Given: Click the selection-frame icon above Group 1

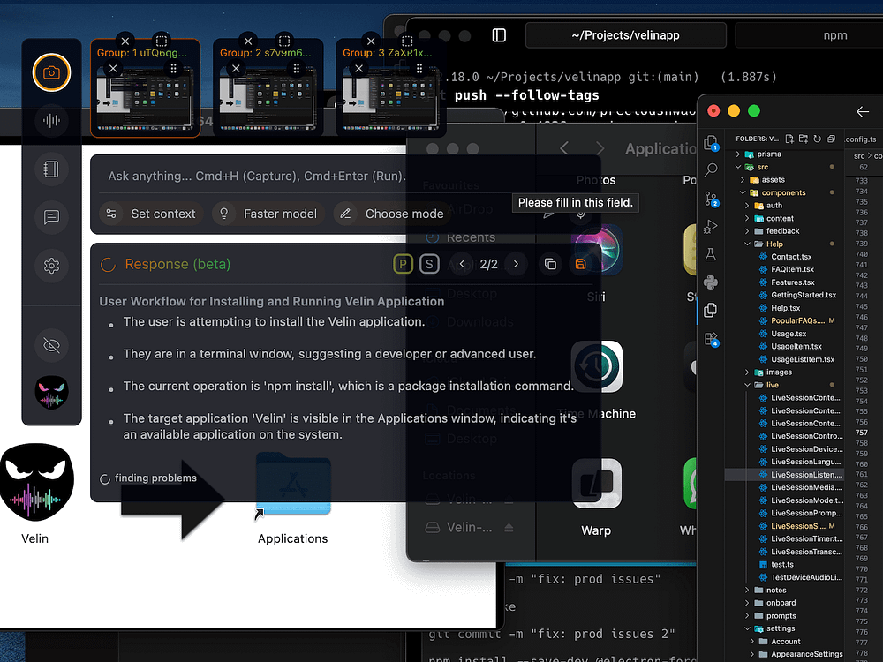Looking at the screenshot, I should pyautogui.click(x=162, y=41).
